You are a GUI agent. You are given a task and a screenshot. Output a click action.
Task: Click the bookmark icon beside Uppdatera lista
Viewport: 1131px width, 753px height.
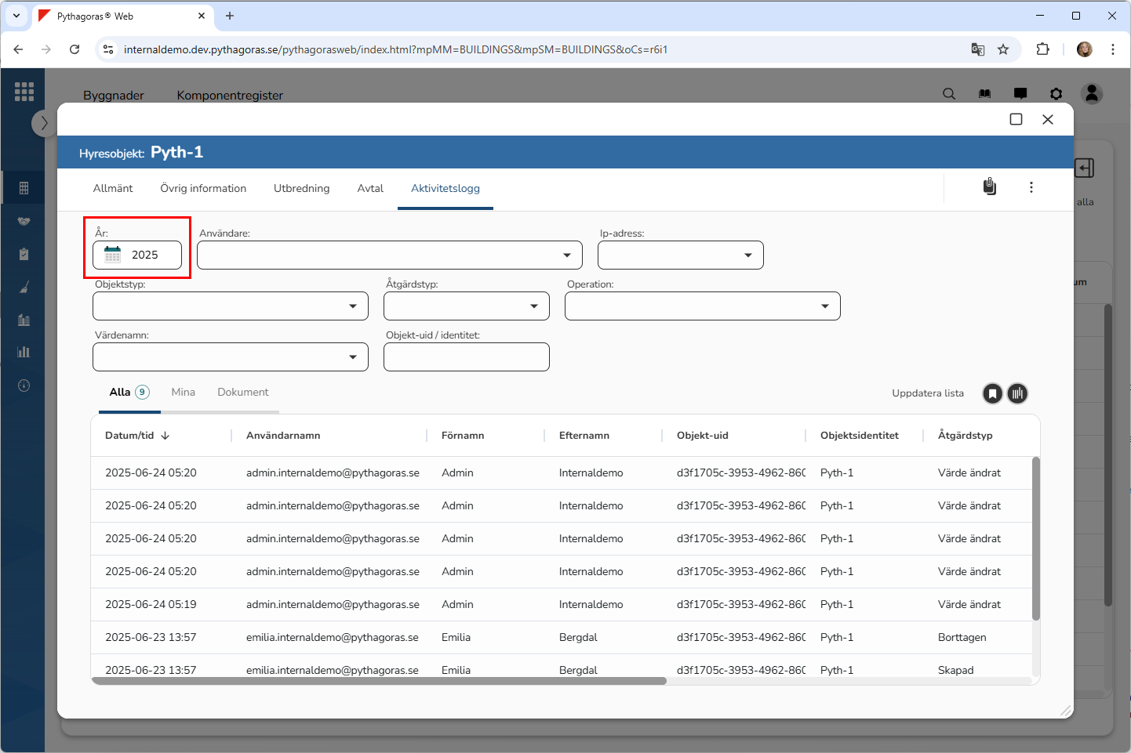[992, 393]
